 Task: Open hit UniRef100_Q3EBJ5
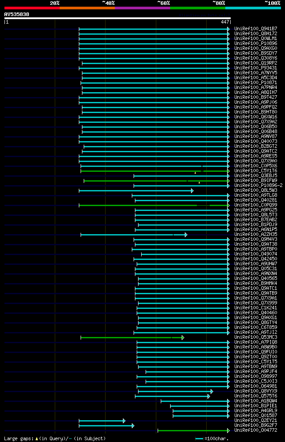click(x=256, y=176)
